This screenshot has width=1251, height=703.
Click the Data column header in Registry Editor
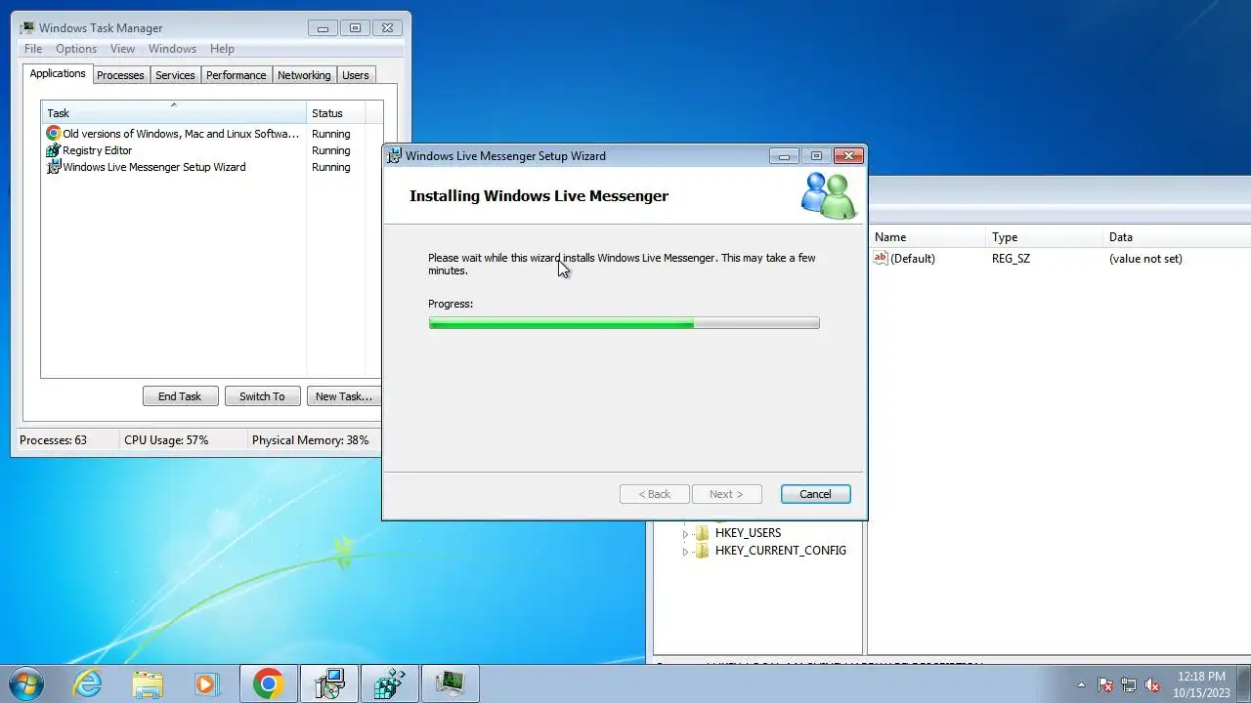pyautogui.click(x=1177, y=237)
